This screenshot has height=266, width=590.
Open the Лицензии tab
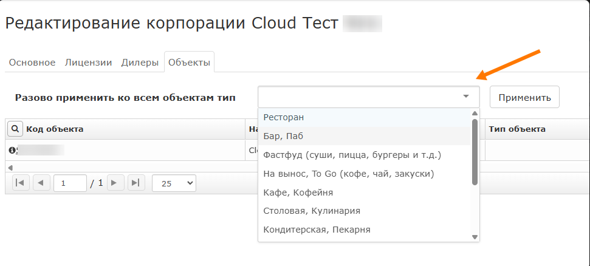point(88,62)
